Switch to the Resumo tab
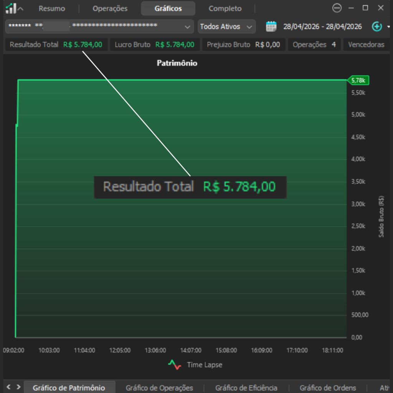Viewport: 393px width, 393px height. pos(52,8)
